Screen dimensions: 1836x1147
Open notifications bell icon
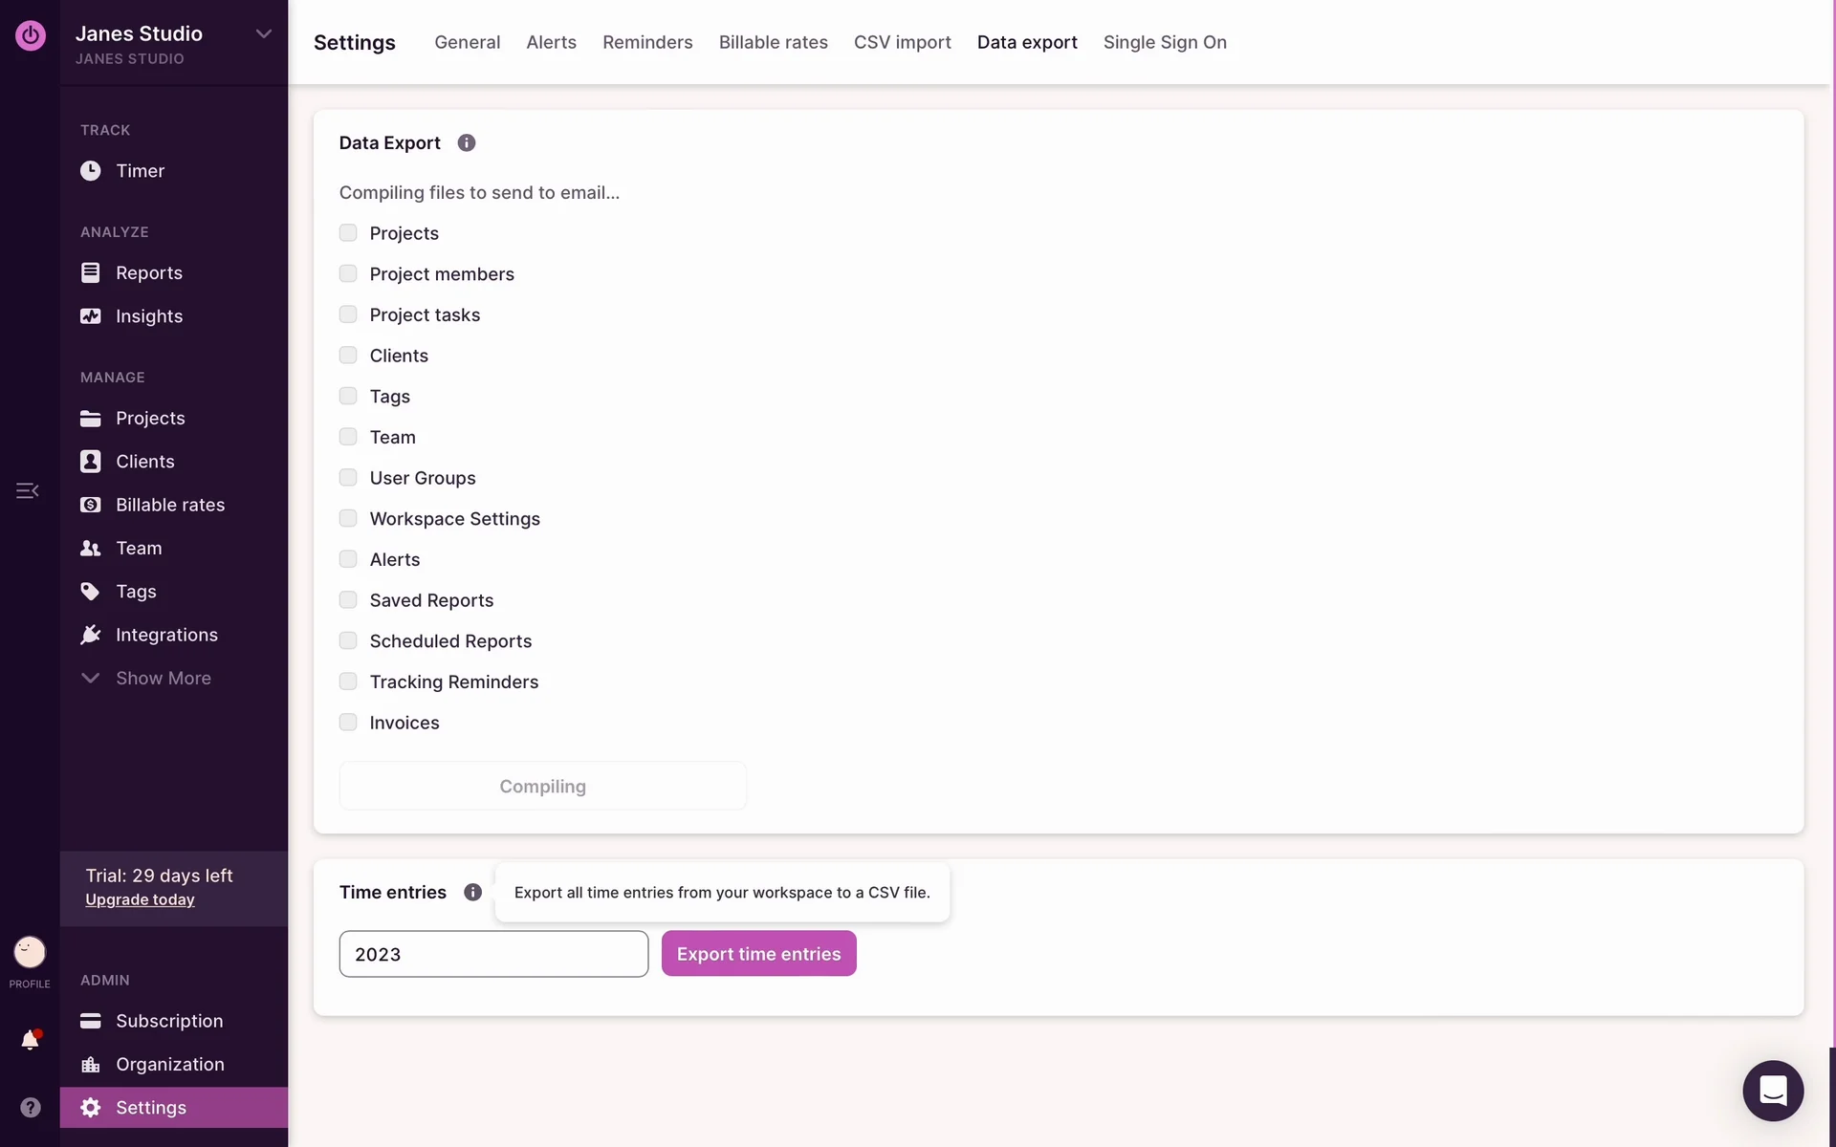(x=30, y=1040)
